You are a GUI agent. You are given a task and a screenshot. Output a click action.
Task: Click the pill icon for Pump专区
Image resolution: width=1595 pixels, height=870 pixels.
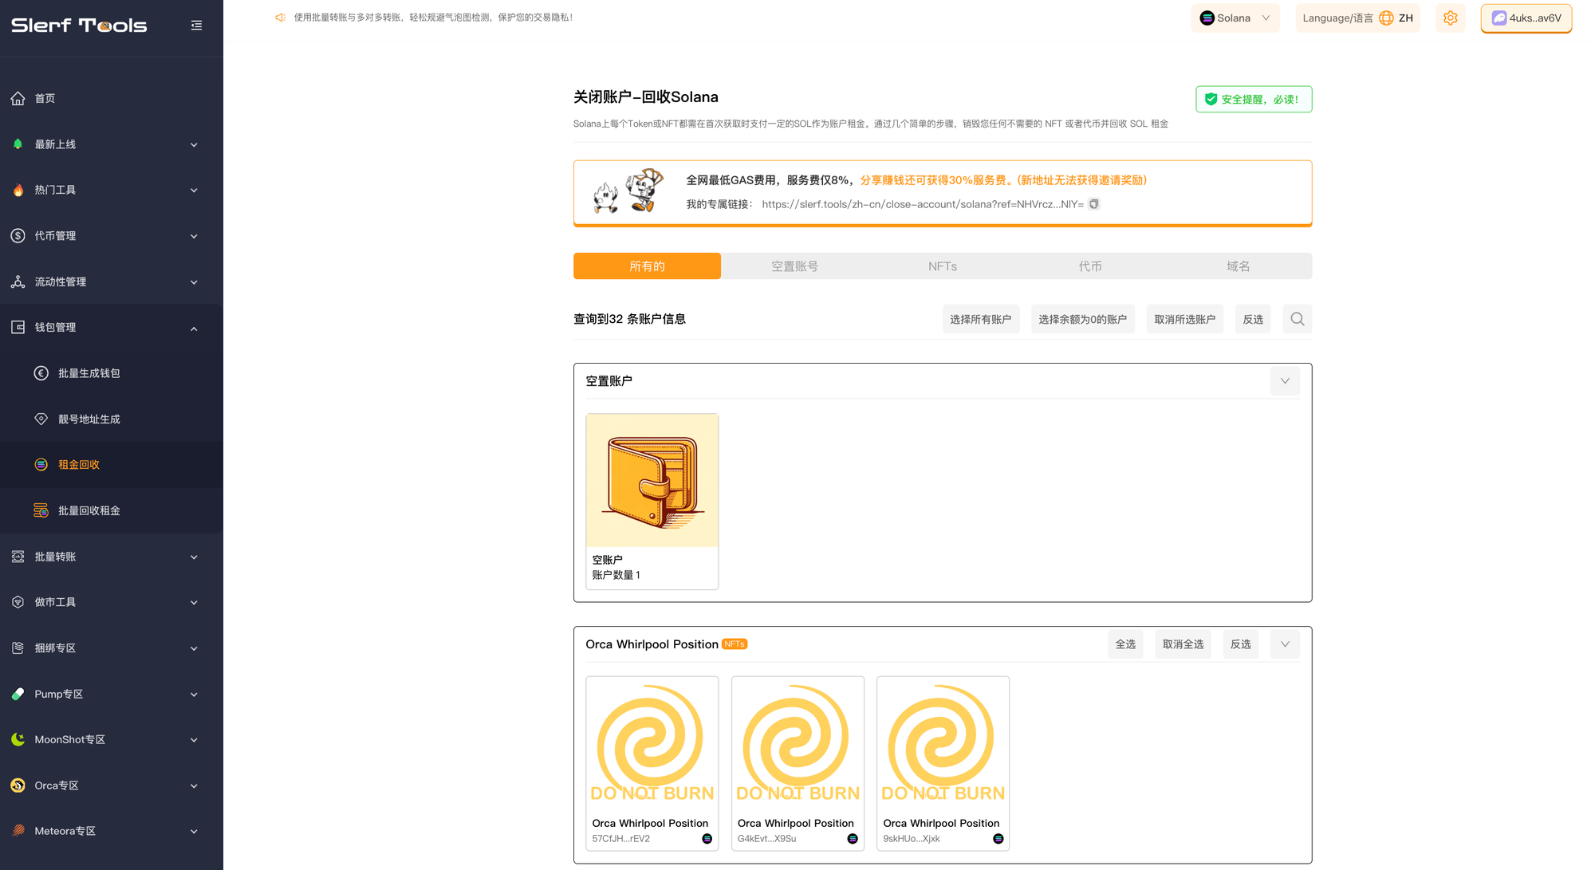[18, 694]
